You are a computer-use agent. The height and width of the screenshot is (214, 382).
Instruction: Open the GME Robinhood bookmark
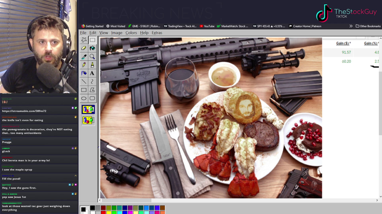coord(144,26)
